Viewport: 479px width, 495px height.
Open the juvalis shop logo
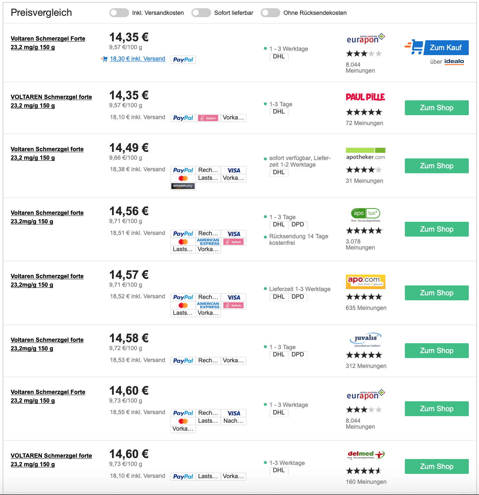366,340
